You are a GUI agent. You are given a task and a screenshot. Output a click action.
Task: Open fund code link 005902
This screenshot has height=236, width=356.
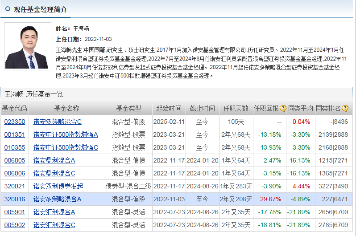15,225
